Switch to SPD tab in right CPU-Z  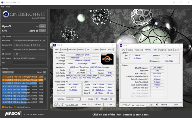click(155, 50)
